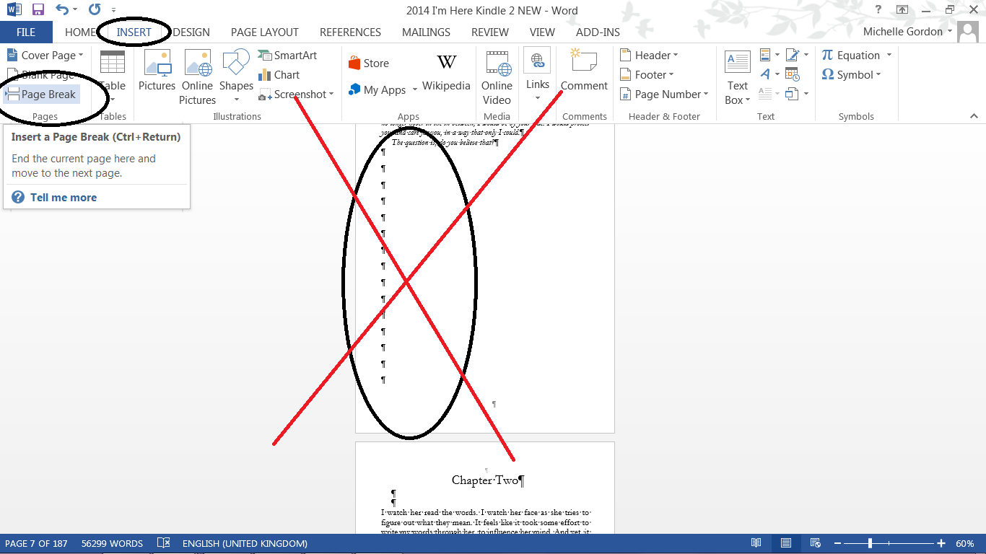
Task: Switch to the MAILINGS tab
Action: tap(426, 32)
